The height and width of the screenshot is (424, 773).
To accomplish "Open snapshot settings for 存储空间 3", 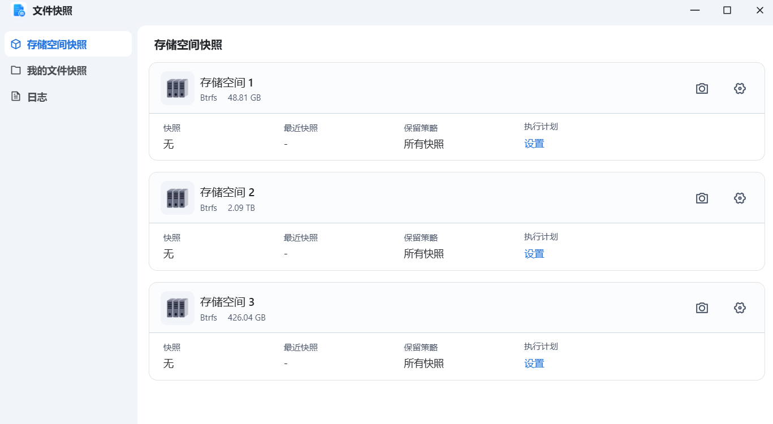I will [740, 308].
